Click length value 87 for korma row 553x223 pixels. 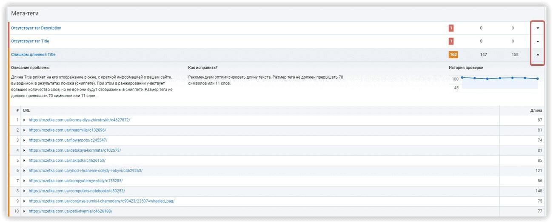[x=540, y=120]
